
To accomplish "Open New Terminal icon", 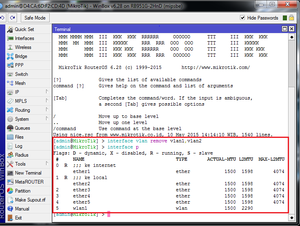I will 10,173.
